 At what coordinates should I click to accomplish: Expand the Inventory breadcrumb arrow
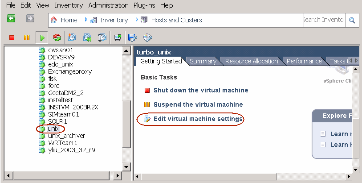click(x=87, y=20)
